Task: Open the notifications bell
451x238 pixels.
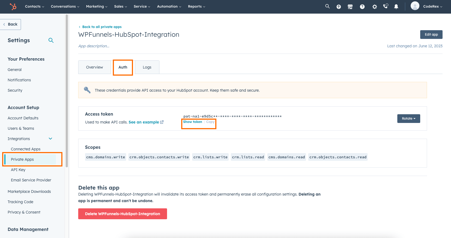Action: tap(396, 7)
